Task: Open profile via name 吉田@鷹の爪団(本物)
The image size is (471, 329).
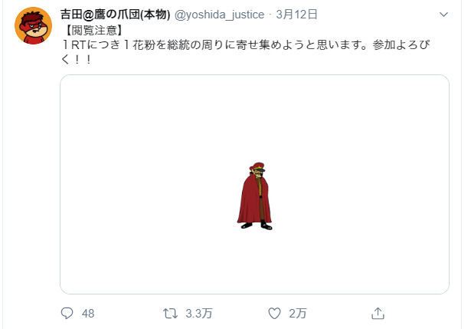Action: coord(116,14)
